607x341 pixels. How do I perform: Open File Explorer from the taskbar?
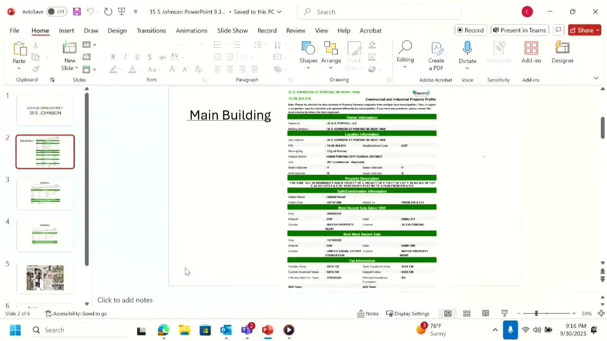(x=184, y=330)
